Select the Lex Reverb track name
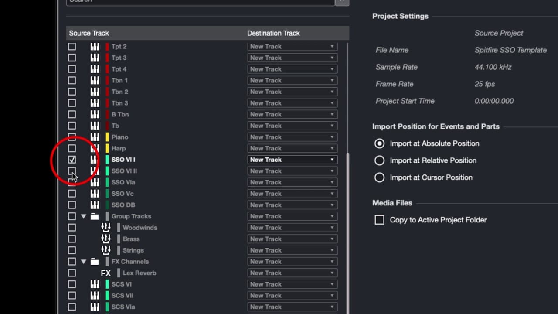 coord(139,273)
